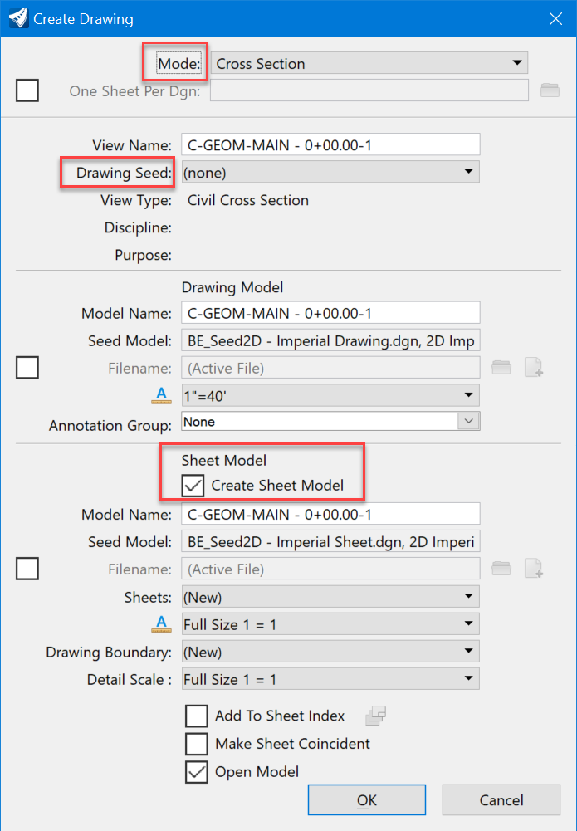The image size is (577, 831).
Task: Click the Create Drawing app icon in title bar
Action: pos(18,18)
